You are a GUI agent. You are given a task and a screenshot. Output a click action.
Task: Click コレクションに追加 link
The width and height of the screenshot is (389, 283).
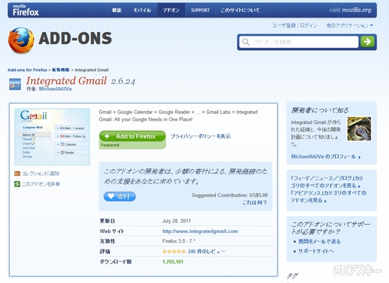click(x=40, y=173)
